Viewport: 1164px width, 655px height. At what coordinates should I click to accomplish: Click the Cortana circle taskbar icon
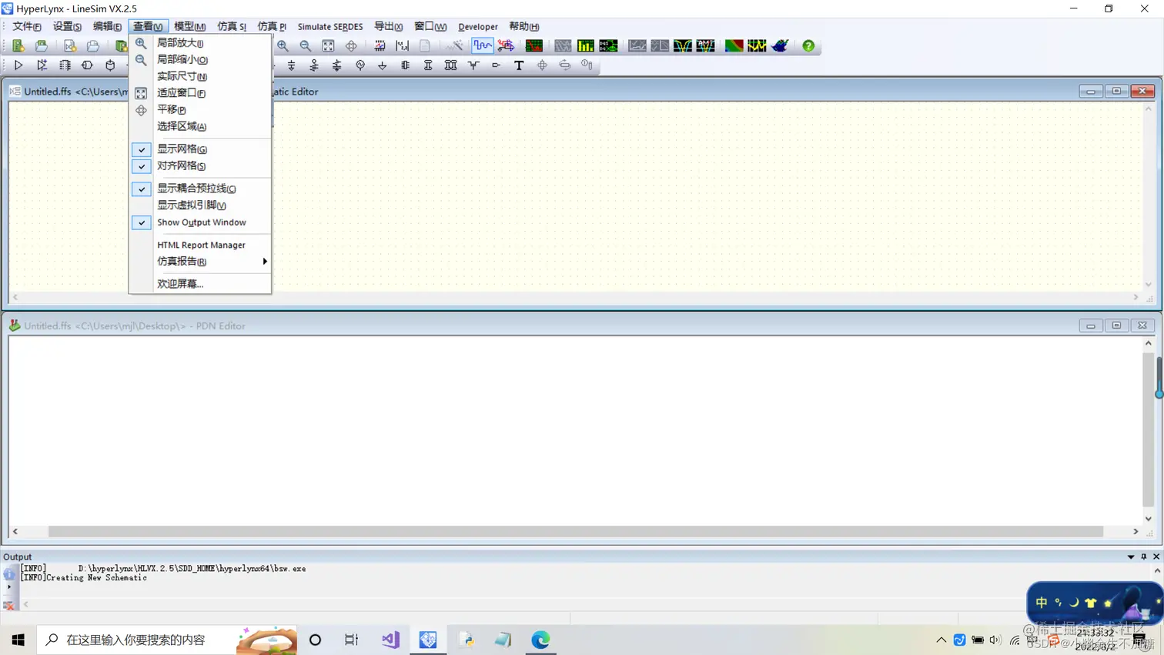315,640
